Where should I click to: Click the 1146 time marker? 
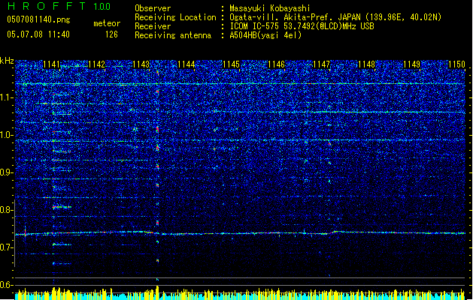[x=276, y=64]
